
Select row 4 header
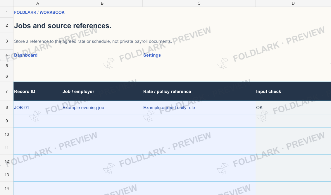7,55
